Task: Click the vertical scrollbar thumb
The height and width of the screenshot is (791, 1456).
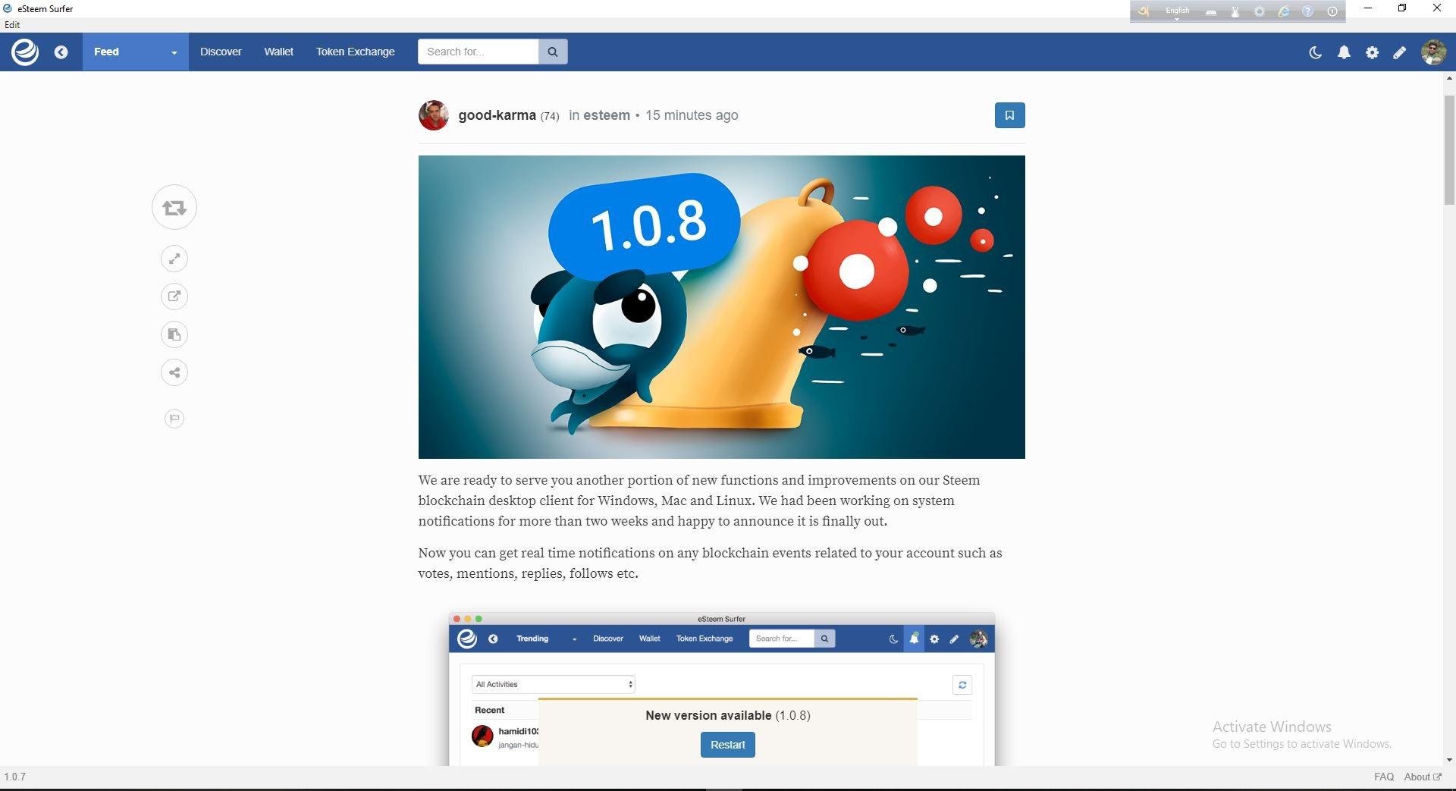Action: (1449, 150)
